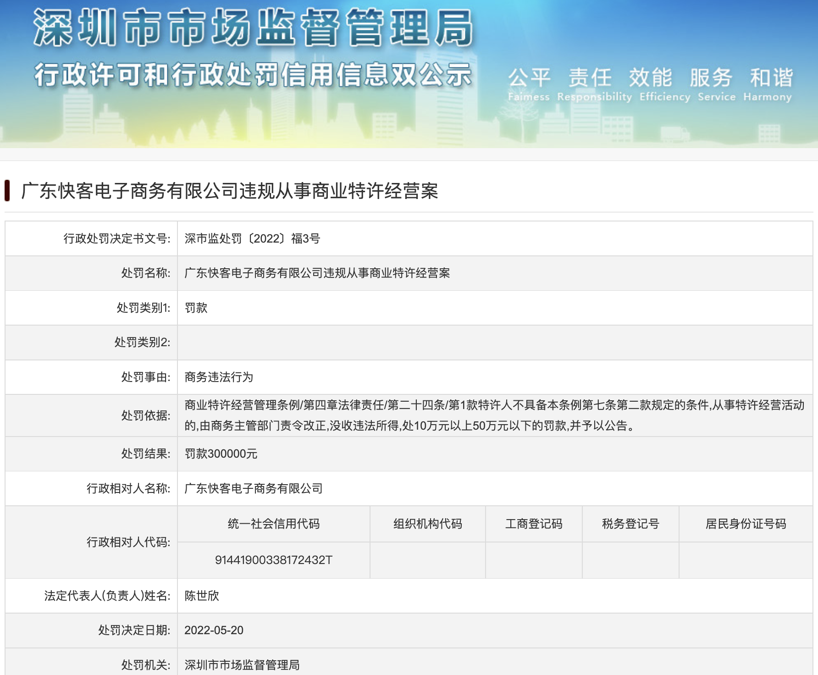Click 深圳市市场监督管理局 in the 处罚机关 row
818x675 pixels.
point(242,665)
